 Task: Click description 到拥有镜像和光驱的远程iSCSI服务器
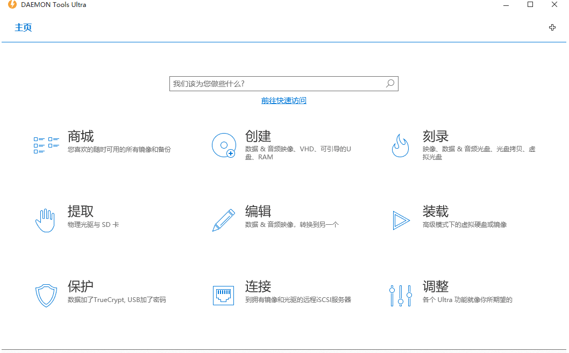(298, 300)
